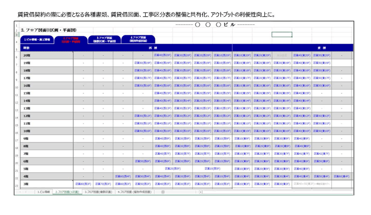Click the blue 3.フロア図面(複数区画・平面図) button

coord(104,39)
